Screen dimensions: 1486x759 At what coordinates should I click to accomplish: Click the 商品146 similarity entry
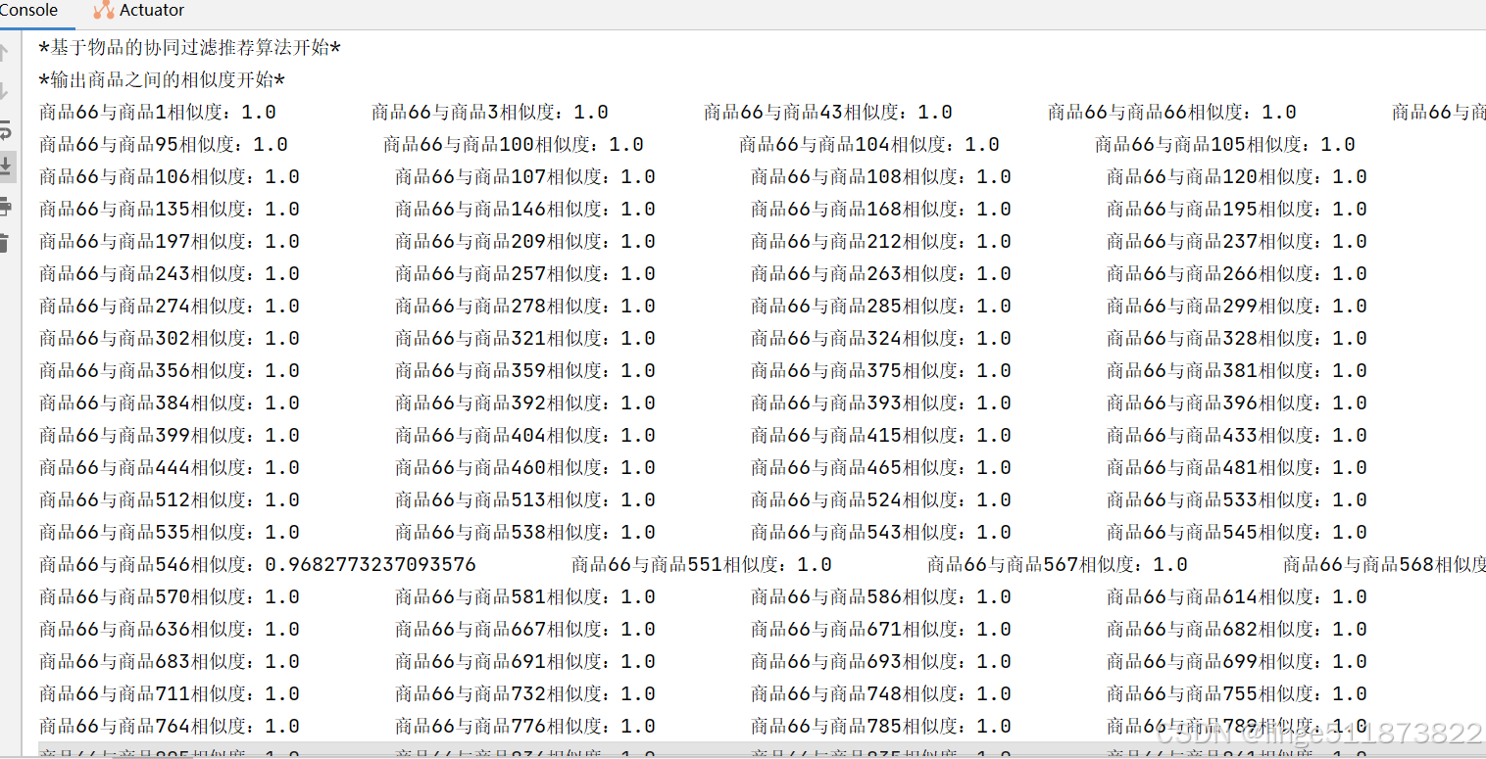pos(525,210)
